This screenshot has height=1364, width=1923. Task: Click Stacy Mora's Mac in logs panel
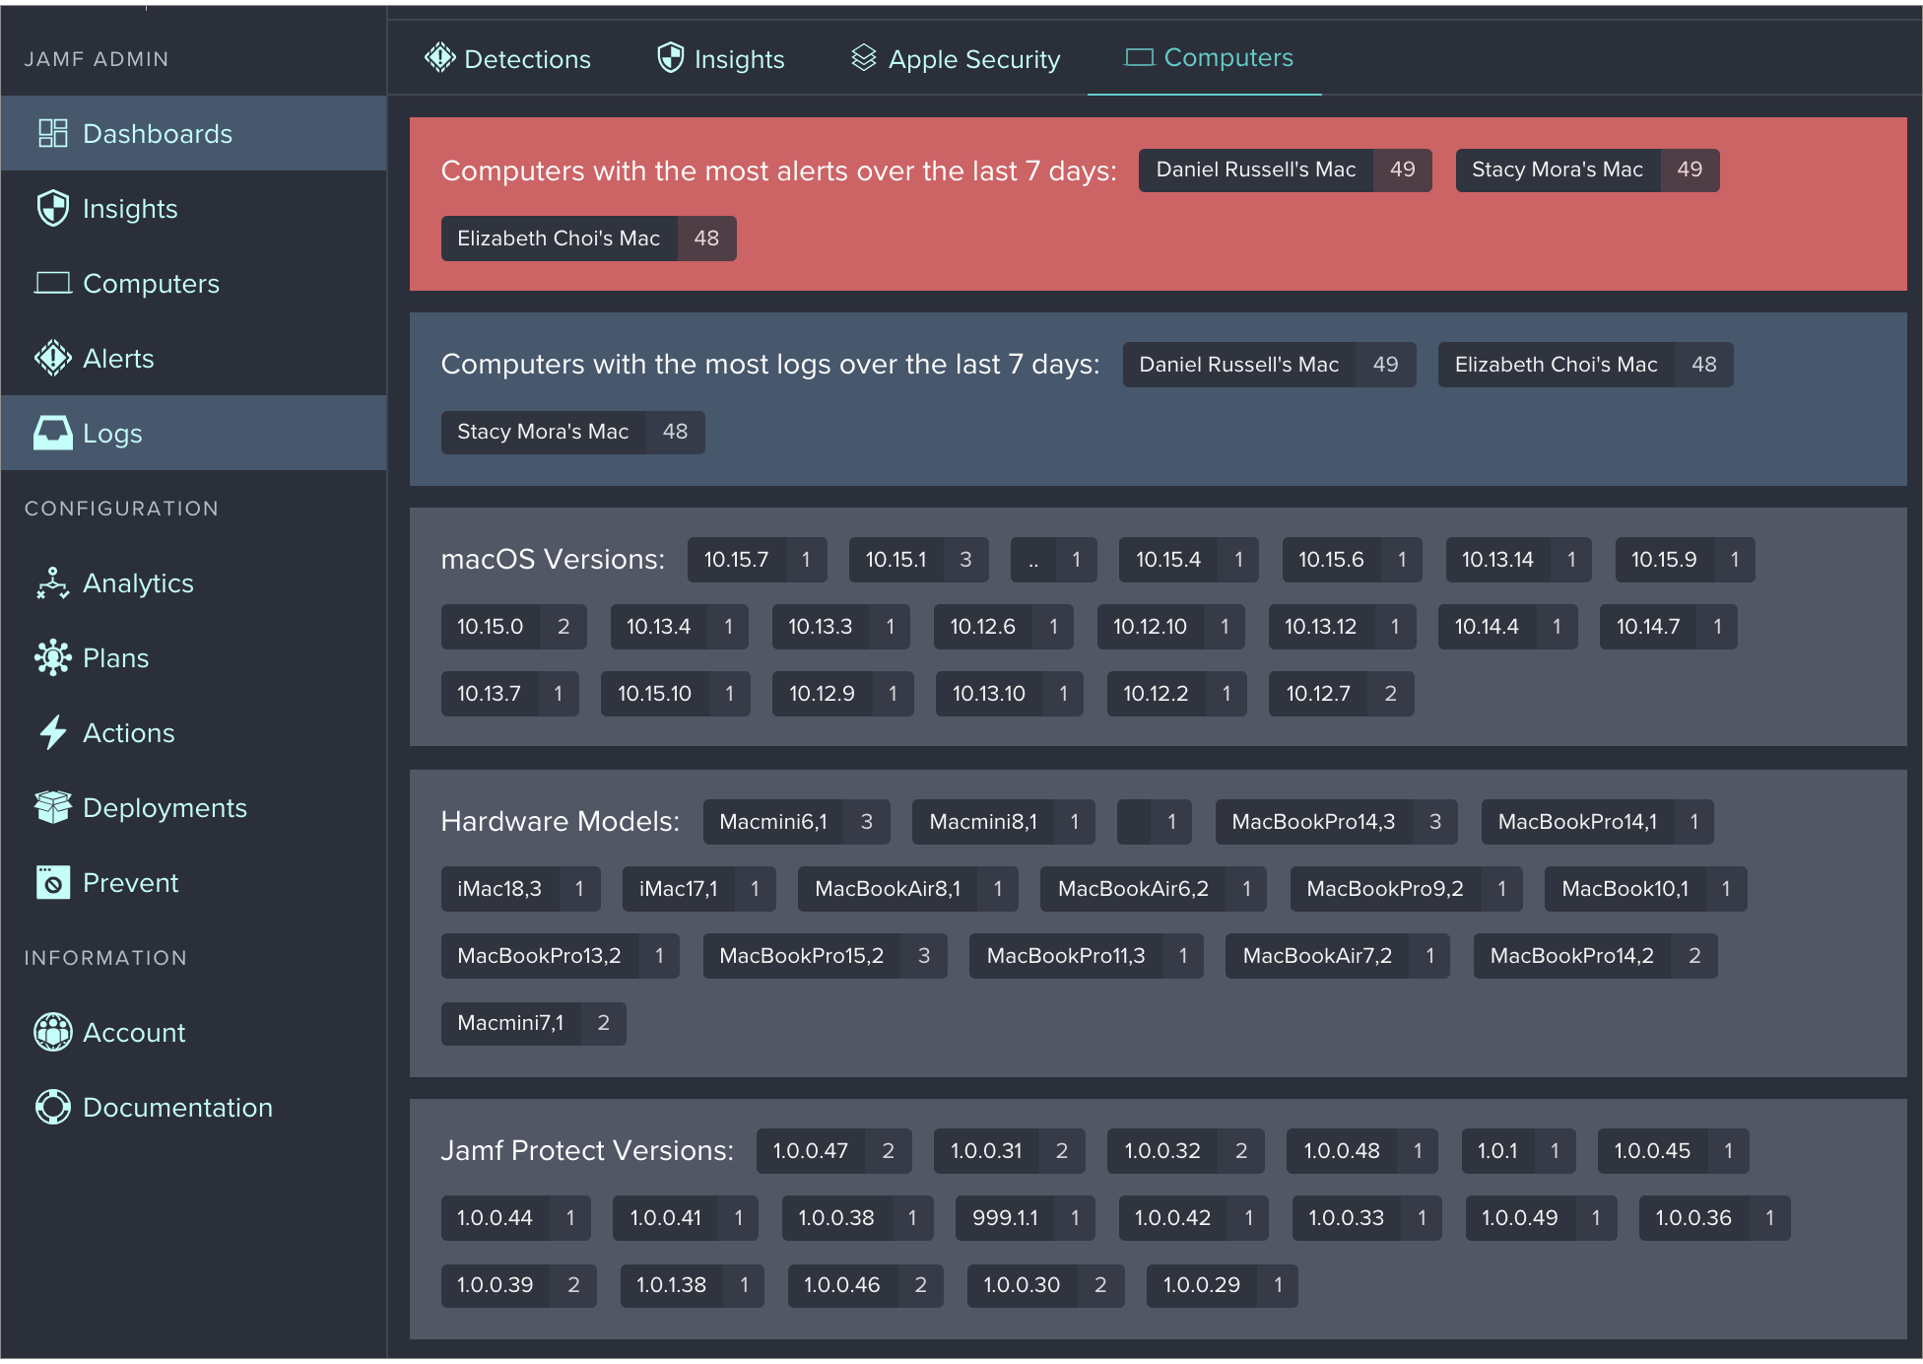tap(572, 432)
